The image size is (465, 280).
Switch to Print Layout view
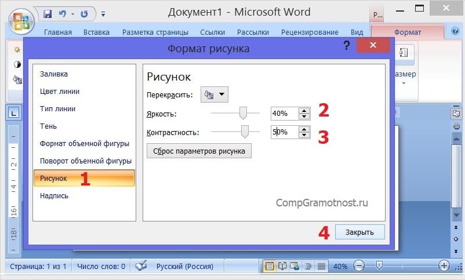pyautogui.click(x=269, y=266)
